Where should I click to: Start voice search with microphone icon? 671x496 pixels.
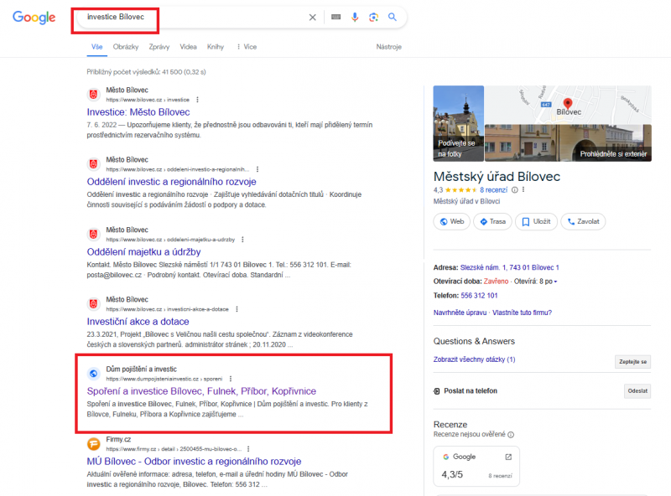(x=355, y=17)
